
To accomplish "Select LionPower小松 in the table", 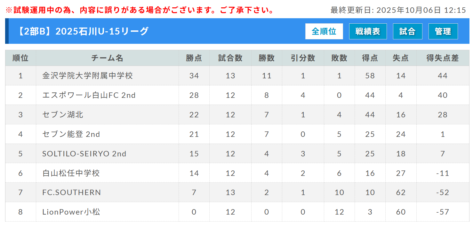I will 71,212.
